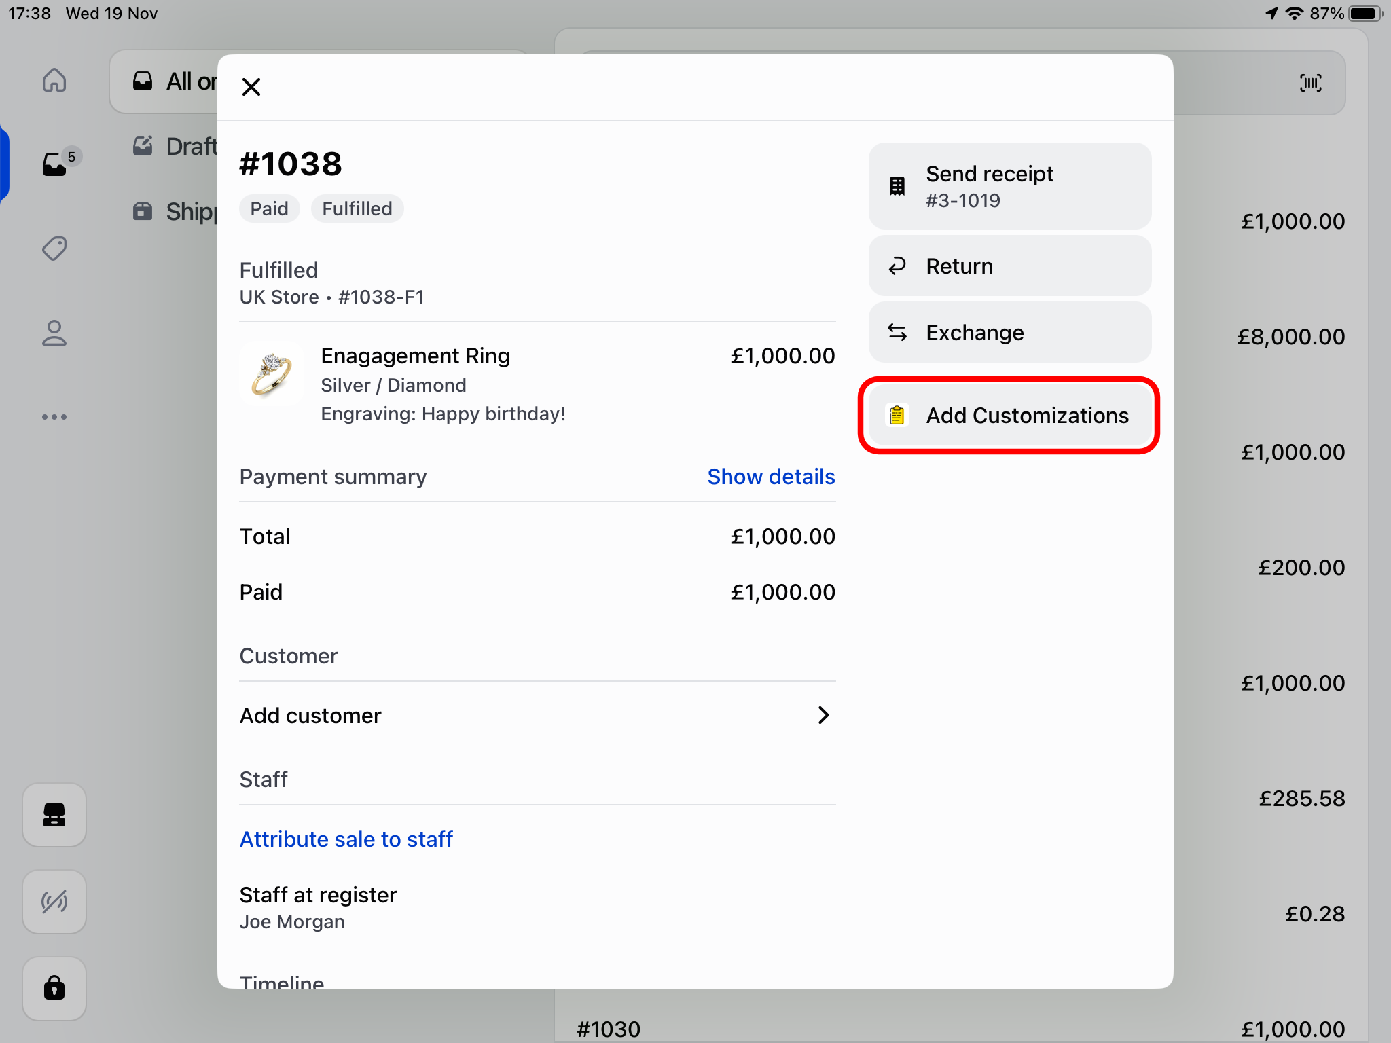Tap the barcode scanner icon
This screenshot has width=1391, height=1043.
coord(1310,83)
